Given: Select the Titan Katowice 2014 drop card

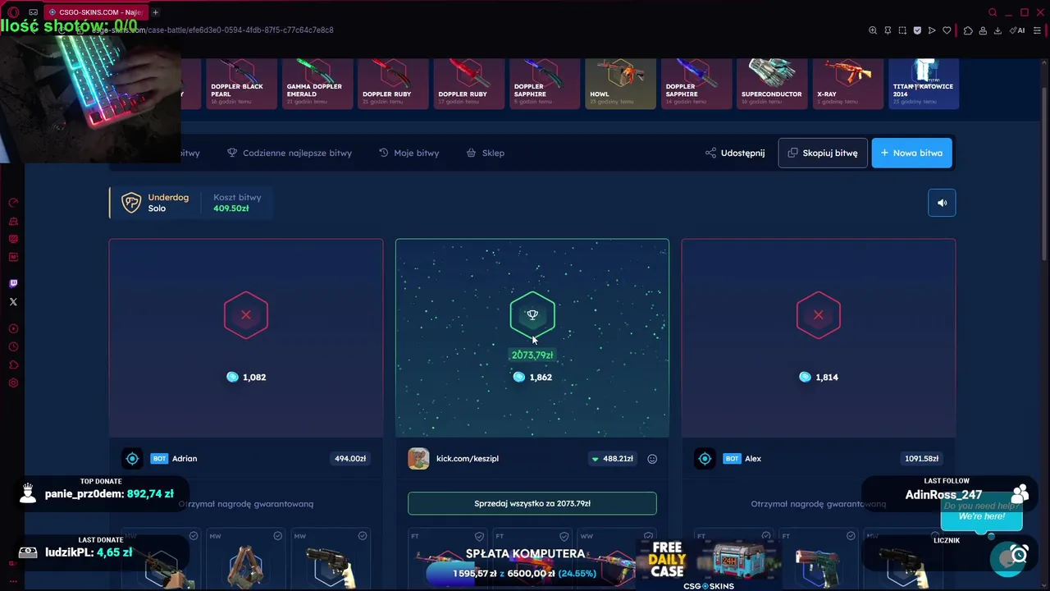Looking at the screenshot, I should pos(924,83).
